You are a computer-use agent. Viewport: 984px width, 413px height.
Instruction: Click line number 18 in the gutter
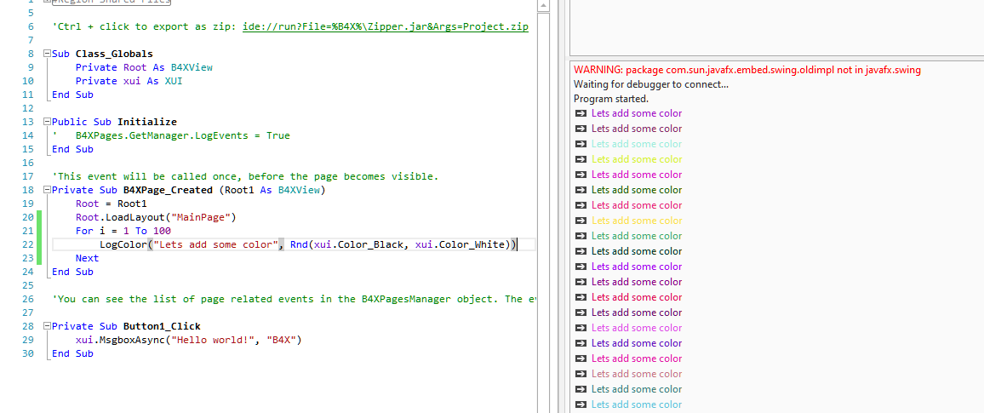click(x=27, y=190)
